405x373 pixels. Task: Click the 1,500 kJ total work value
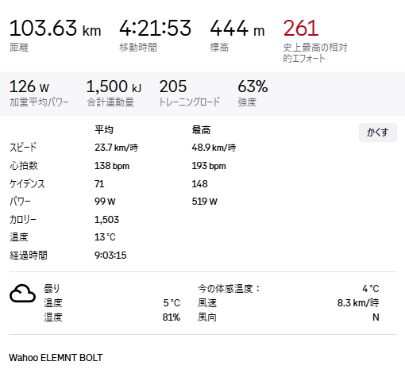pyautogui.click(x=114, y=87)
